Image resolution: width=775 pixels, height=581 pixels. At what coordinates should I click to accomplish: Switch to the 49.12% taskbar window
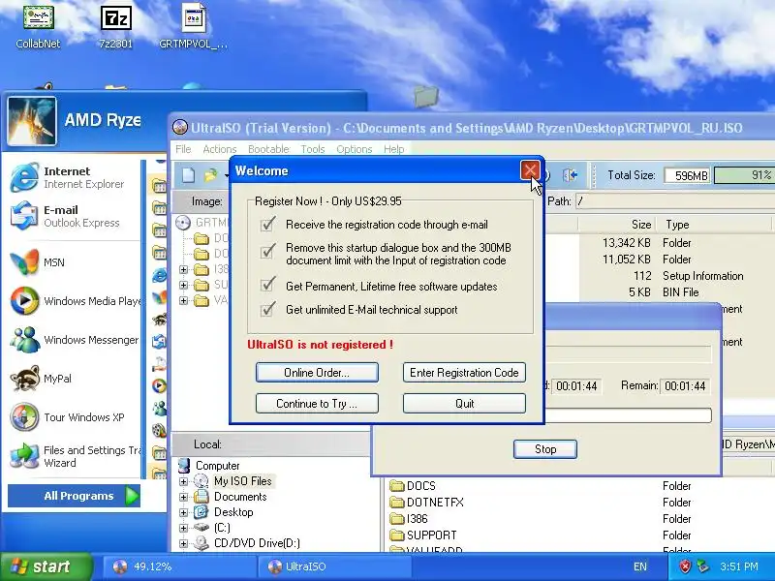(x=179, y=566)
